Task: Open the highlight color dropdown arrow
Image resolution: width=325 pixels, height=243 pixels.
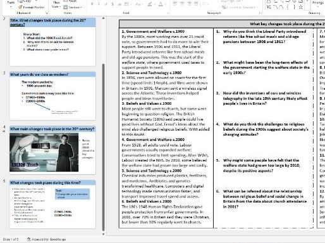Action: 154,4
